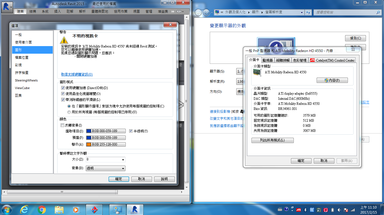The image size is (384, 215).
Task: Switch to Revit taskbar icon
Action: pos(135,210)
